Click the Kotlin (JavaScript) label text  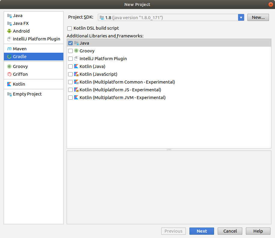pyautogui.click(x=98, y=74)
